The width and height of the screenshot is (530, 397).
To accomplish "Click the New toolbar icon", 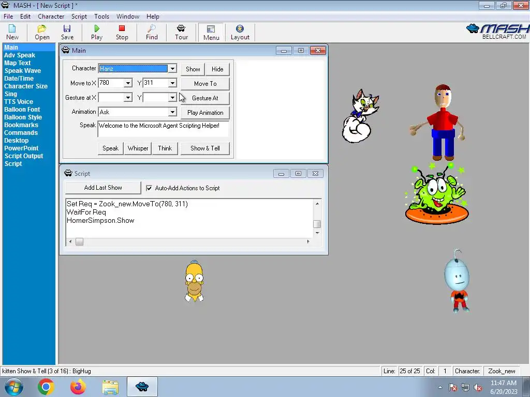I will click(12, 33).
